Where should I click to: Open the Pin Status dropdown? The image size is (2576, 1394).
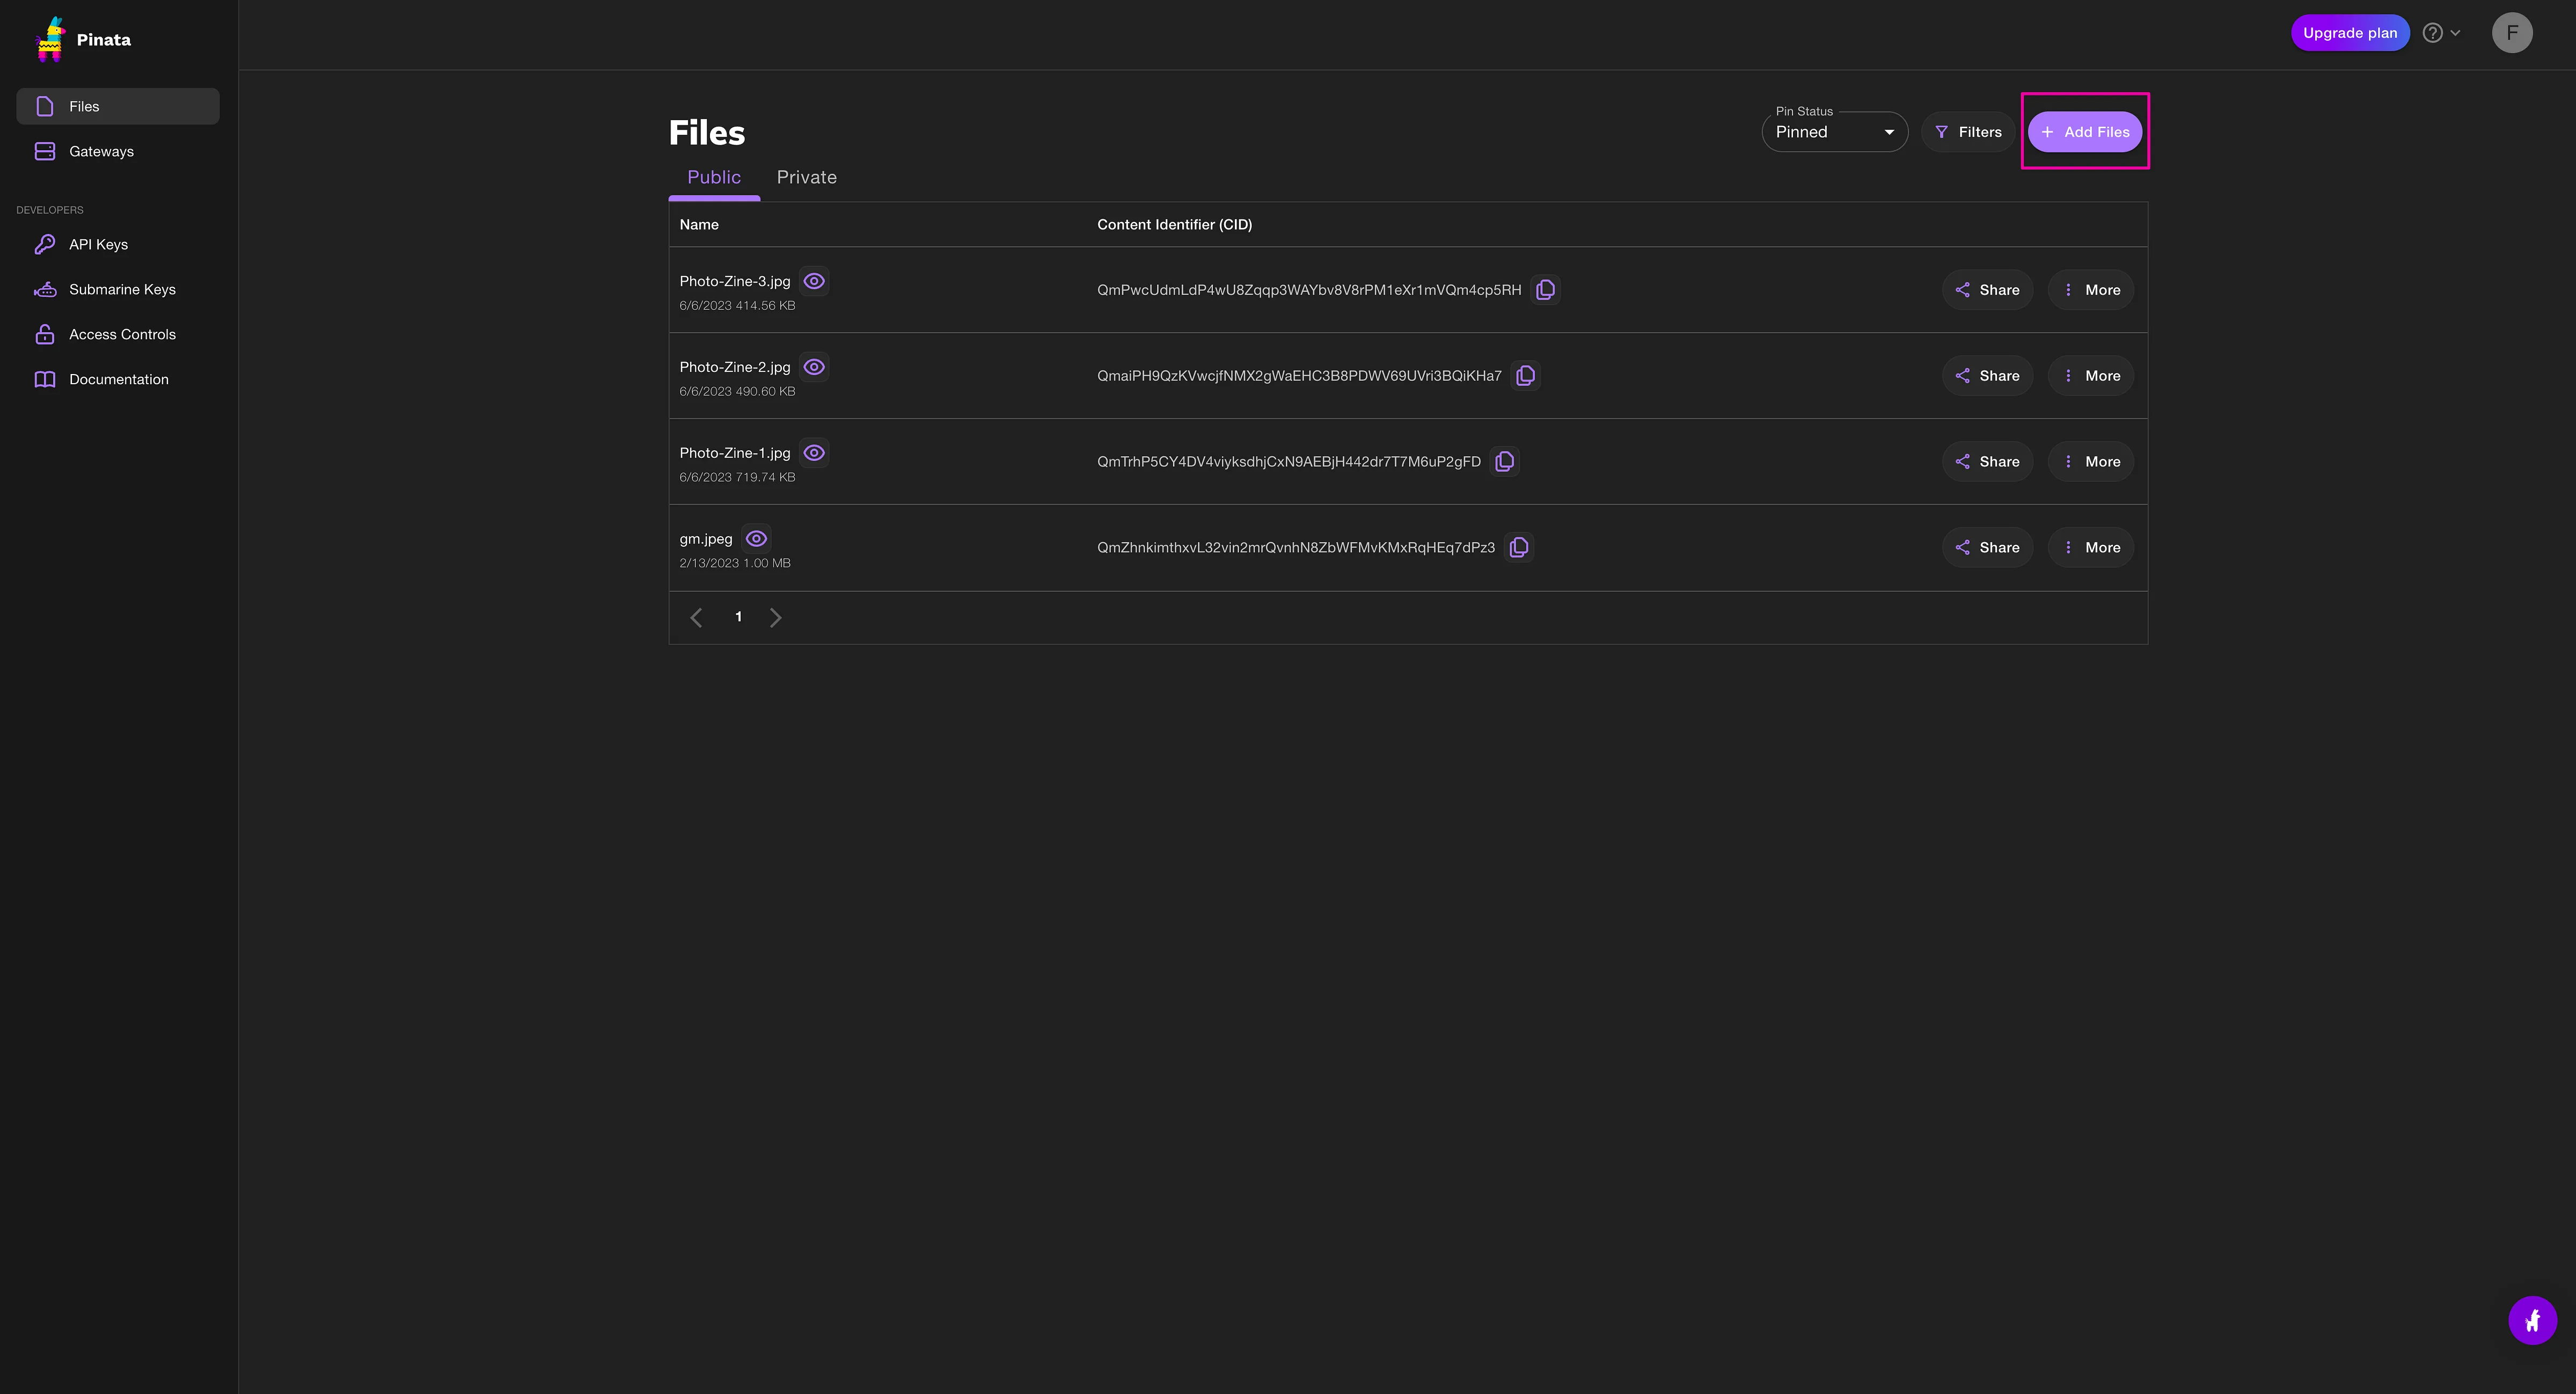(1834, 132)
